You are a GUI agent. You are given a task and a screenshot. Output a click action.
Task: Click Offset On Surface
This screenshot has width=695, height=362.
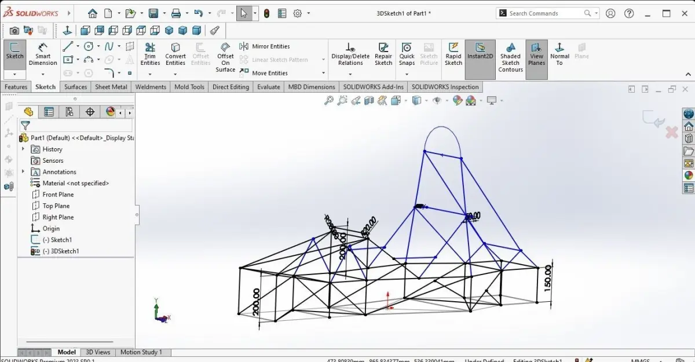click(x=225, y=57)
